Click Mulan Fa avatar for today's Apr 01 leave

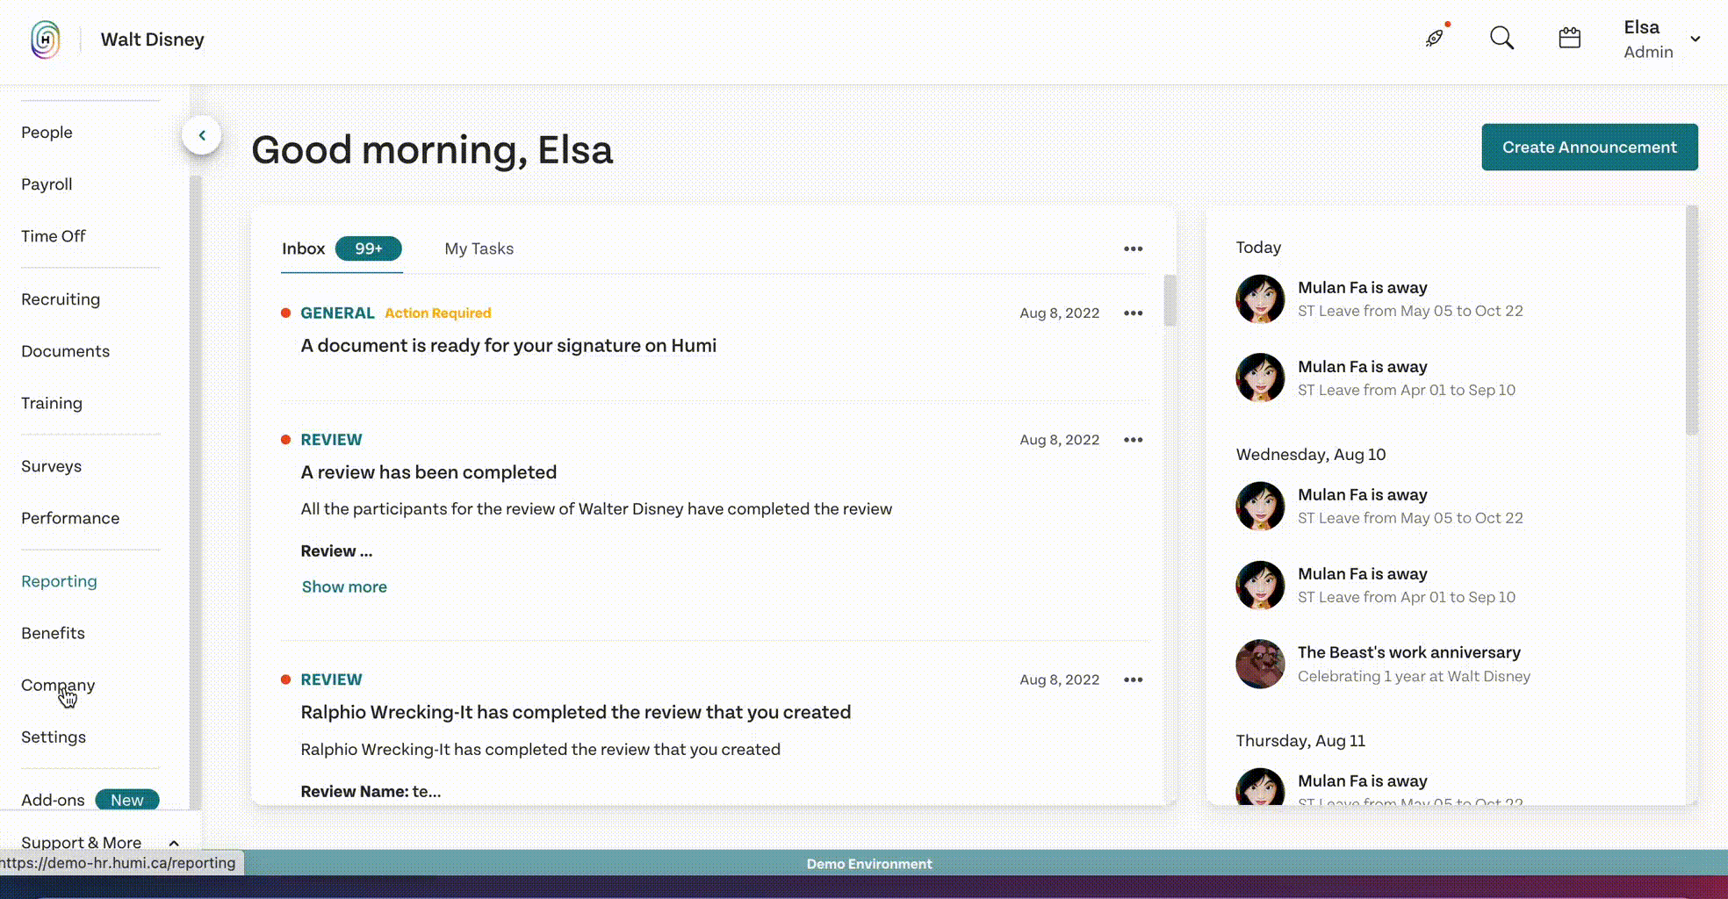1260,378
